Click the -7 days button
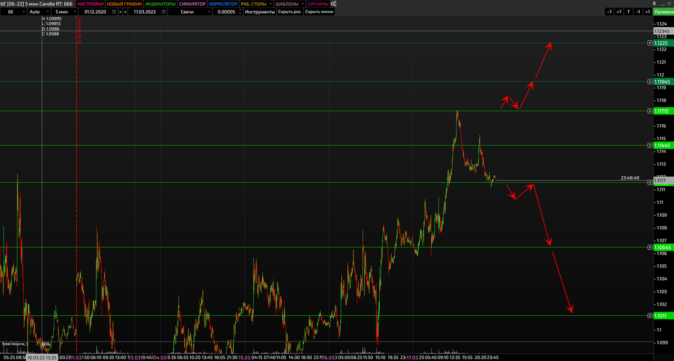 609,12
